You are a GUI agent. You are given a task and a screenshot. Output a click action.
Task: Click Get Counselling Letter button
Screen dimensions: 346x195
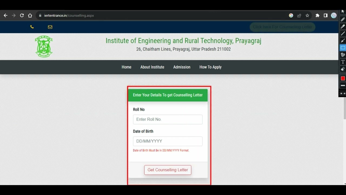click(x=168, y=170)
